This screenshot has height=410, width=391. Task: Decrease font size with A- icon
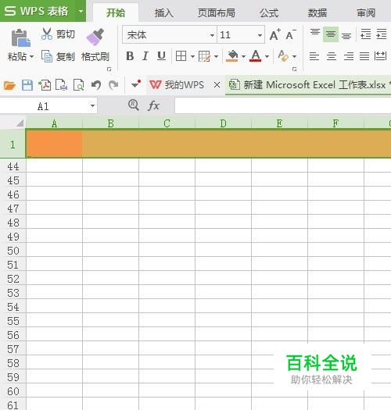point(291,34)
